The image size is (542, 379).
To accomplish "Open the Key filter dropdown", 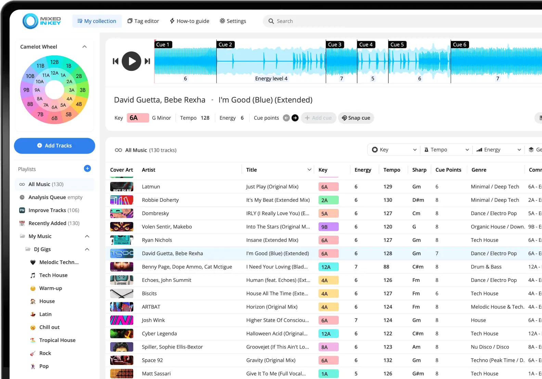I will [394, 150].
